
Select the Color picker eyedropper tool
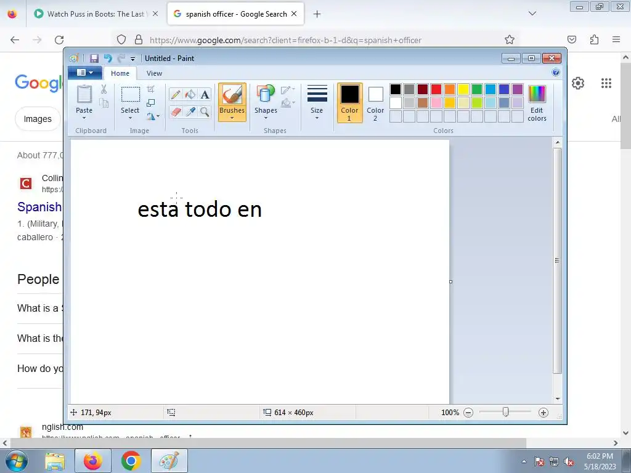[190, 111]
